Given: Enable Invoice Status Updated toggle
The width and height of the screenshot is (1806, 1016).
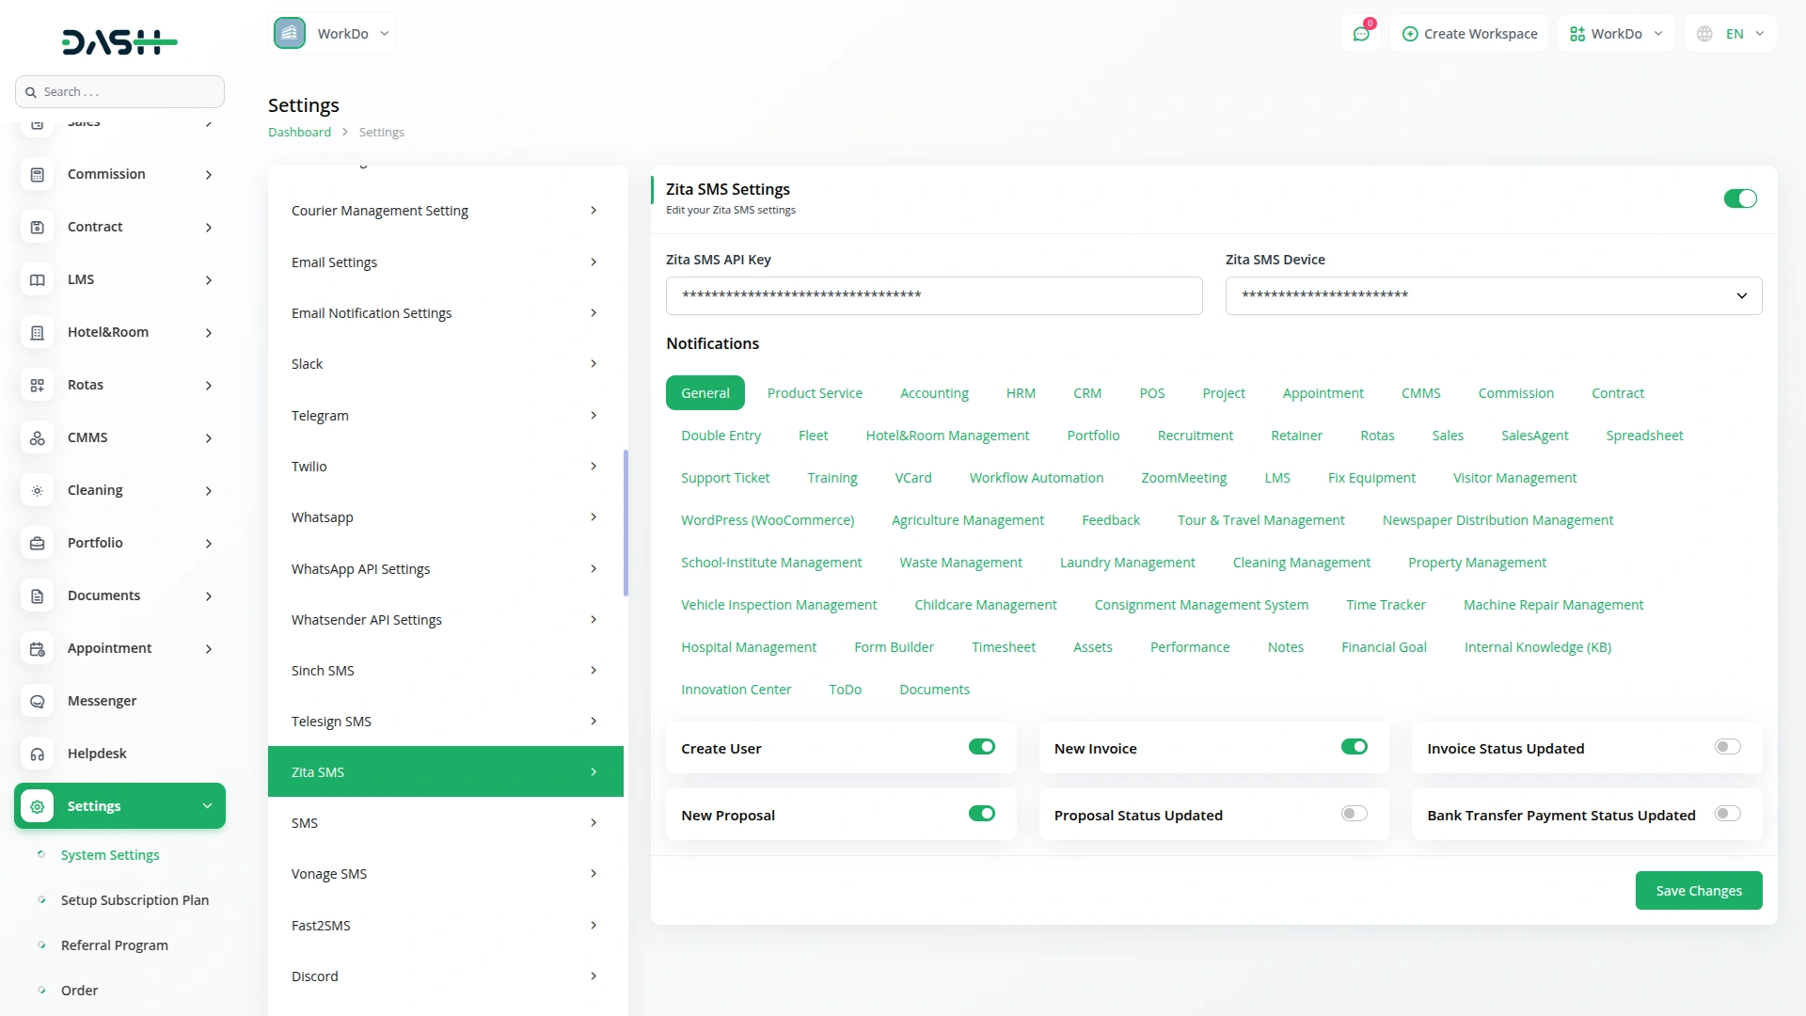Looking at the screenshot, I should coord(1727,747).
